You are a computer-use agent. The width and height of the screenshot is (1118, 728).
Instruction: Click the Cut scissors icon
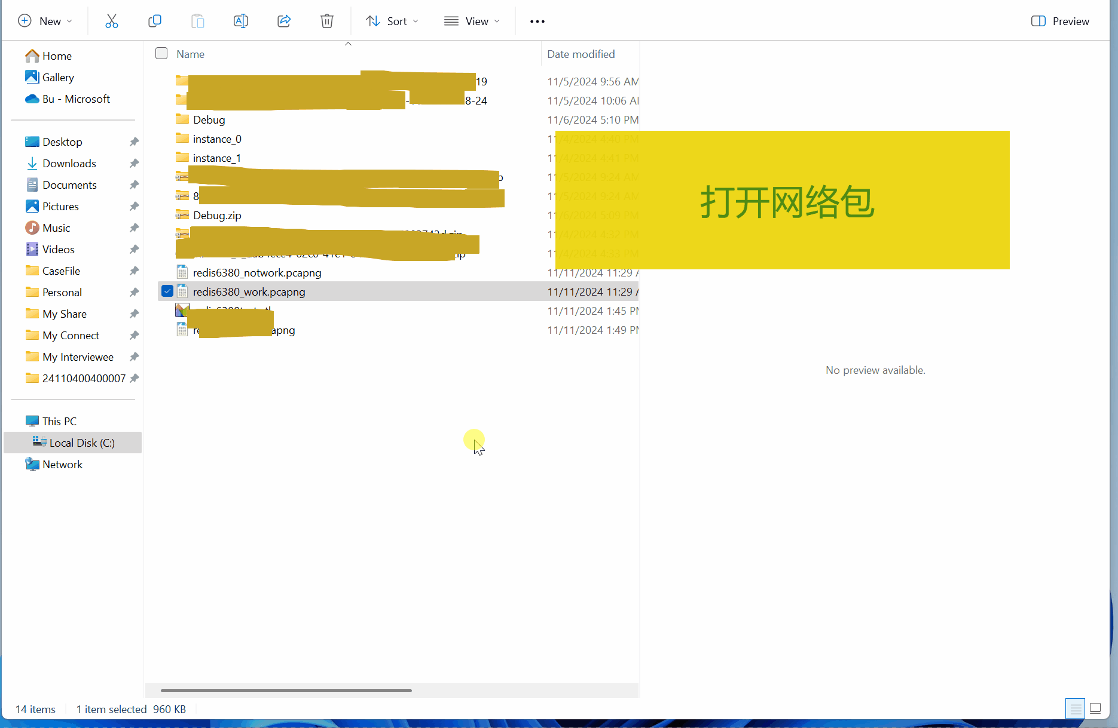pos(112,21)
